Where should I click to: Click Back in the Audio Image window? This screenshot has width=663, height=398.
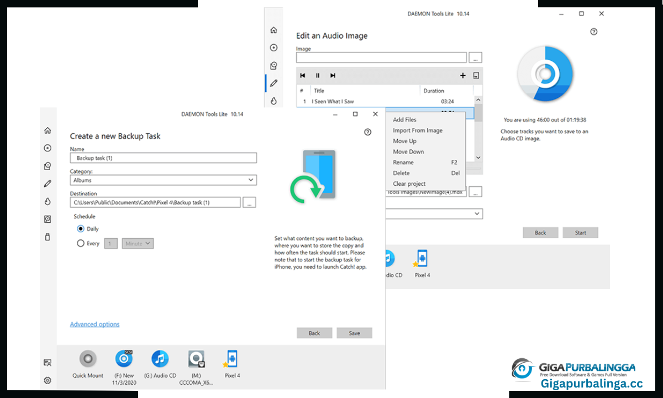540,233
